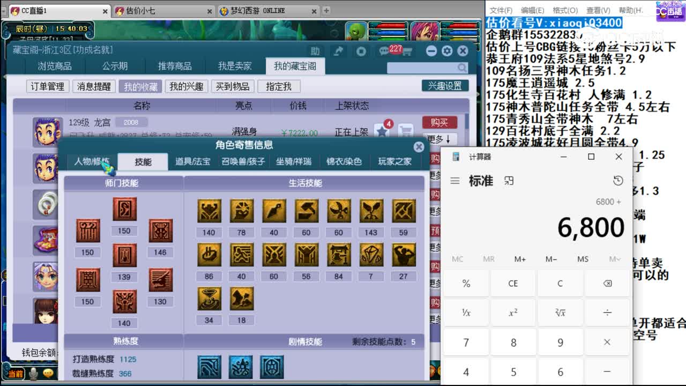
Task: Open the Treasure Pavilion settings gear
Action: point(447,51)
